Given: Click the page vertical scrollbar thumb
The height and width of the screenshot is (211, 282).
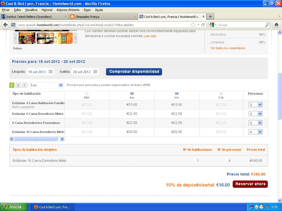Looking at the screenshot, I should [280, 96].
